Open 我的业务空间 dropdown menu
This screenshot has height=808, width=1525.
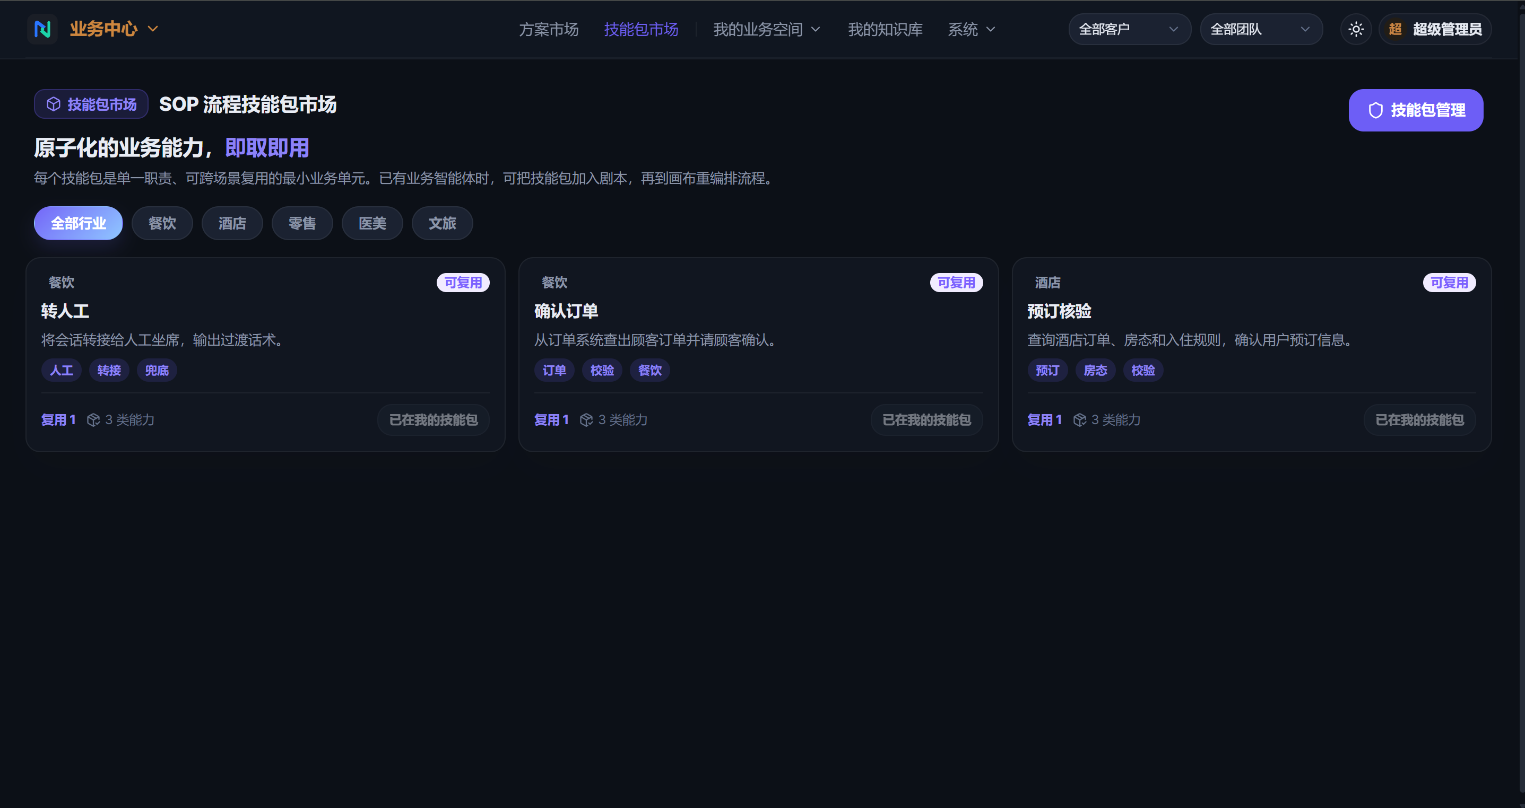click(767, 30)
